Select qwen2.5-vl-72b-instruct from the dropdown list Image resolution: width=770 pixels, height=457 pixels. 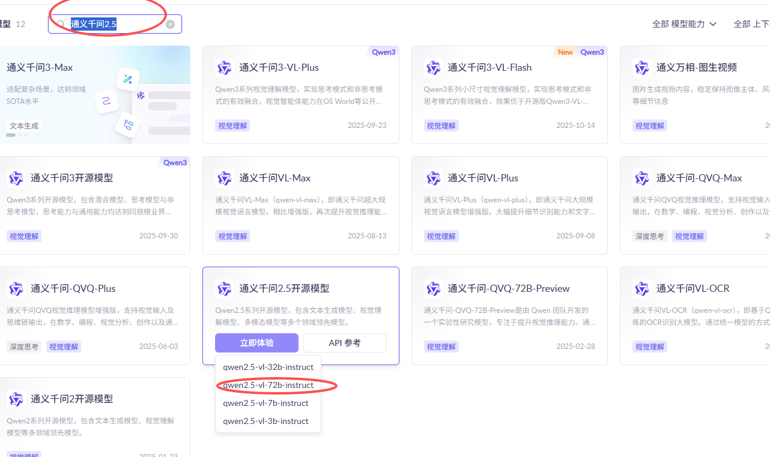(268, 385)
